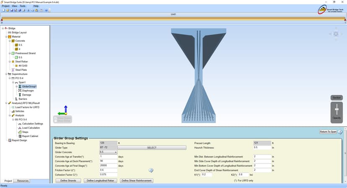Click Define Longitudinal Rebar button

100,181
